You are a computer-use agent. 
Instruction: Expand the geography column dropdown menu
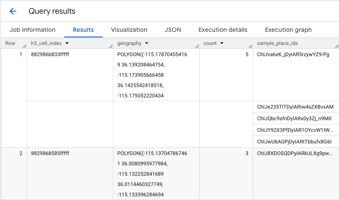point(147,43)
